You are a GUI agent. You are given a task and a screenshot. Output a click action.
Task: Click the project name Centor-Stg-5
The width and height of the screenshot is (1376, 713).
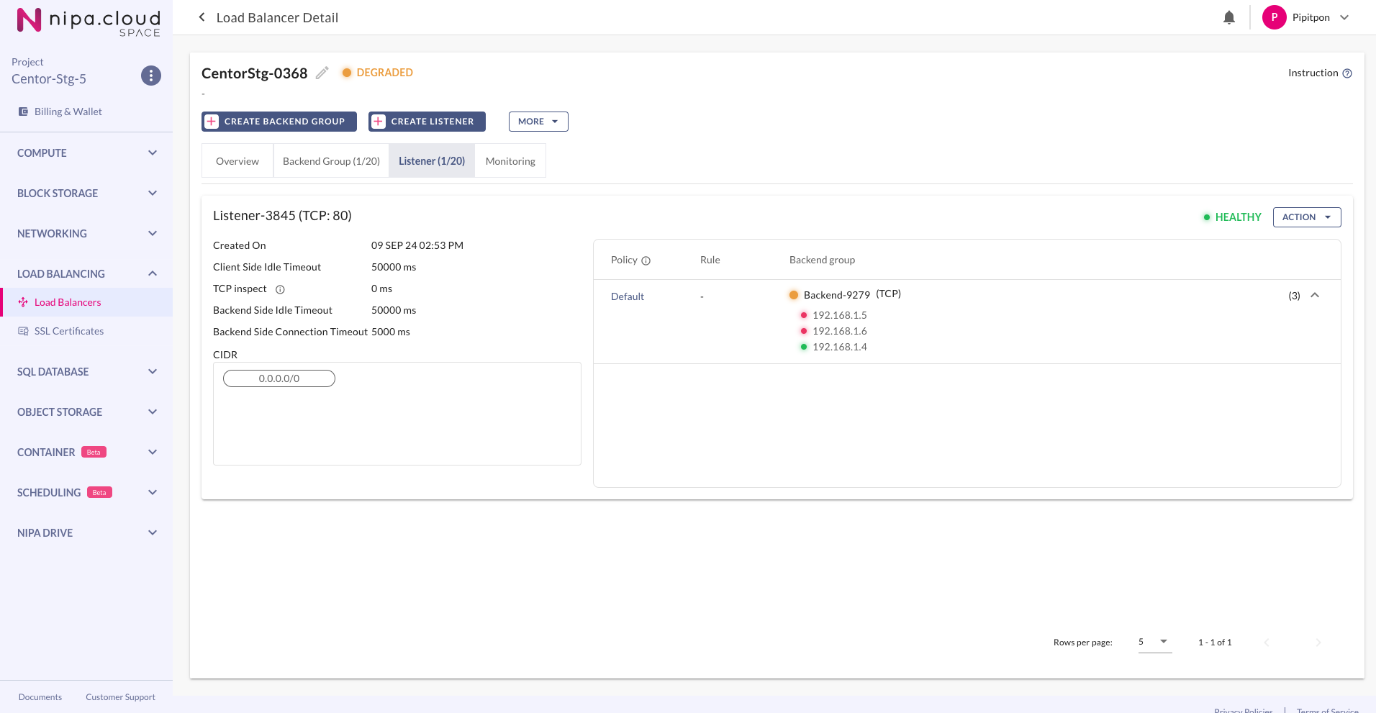[x=49, y=79]
